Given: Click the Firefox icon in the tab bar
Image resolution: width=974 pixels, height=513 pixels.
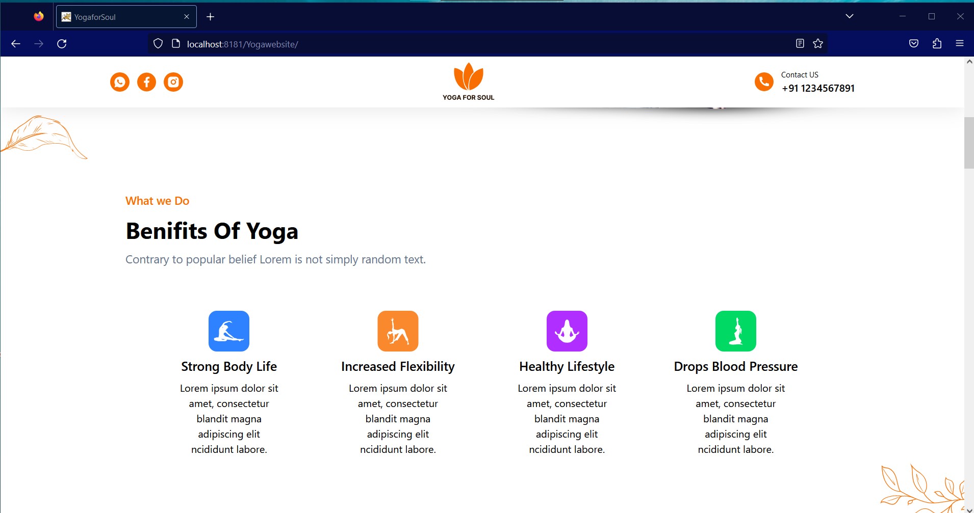Looking at the screenshot, I should coord(39,17).
